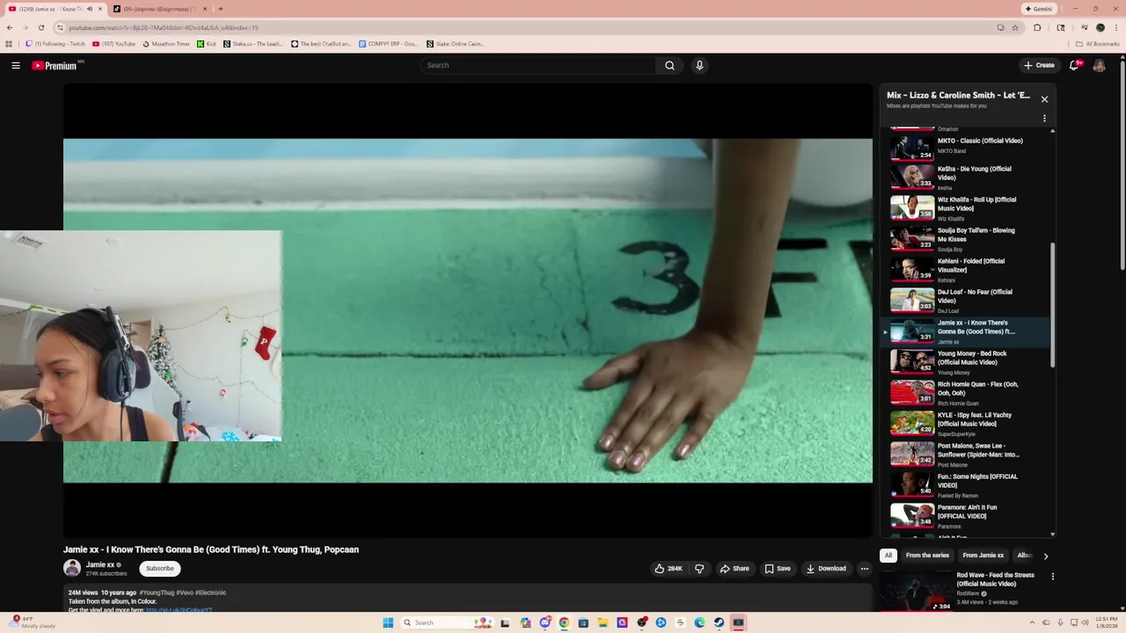Select the From Jamie xx chip
Image resolution: width=1126 pixels, height=633 pixels.
[x=983, y=556]
